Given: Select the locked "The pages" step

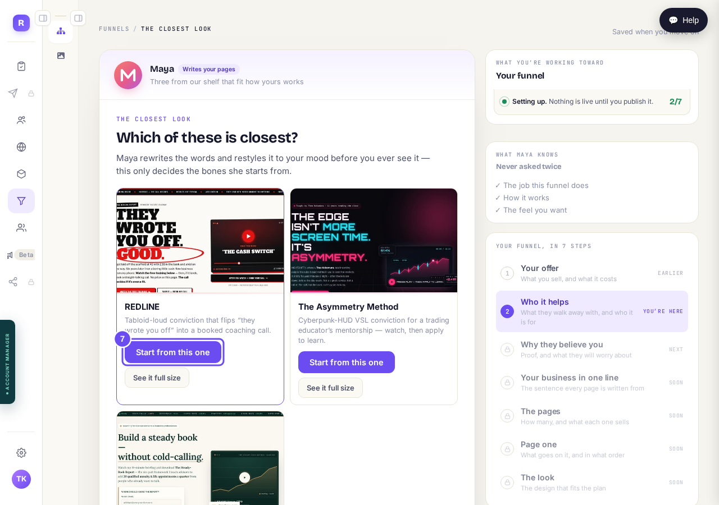Looking at the screenshot, I should click(592, 416).
